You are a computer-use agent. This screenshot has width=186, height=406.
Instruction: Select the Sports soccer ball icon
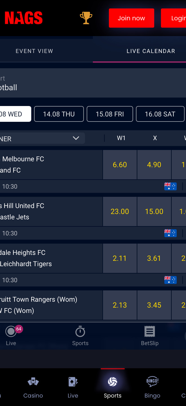113,382
